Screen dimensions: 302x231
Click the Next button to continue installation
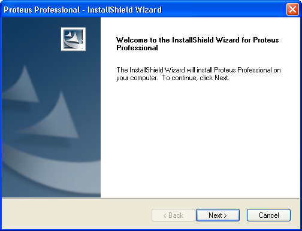tap(218, 215)
